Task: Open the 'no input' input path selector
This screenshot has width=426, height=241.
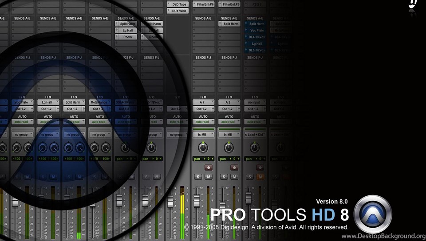Action: tap(255, 102)
